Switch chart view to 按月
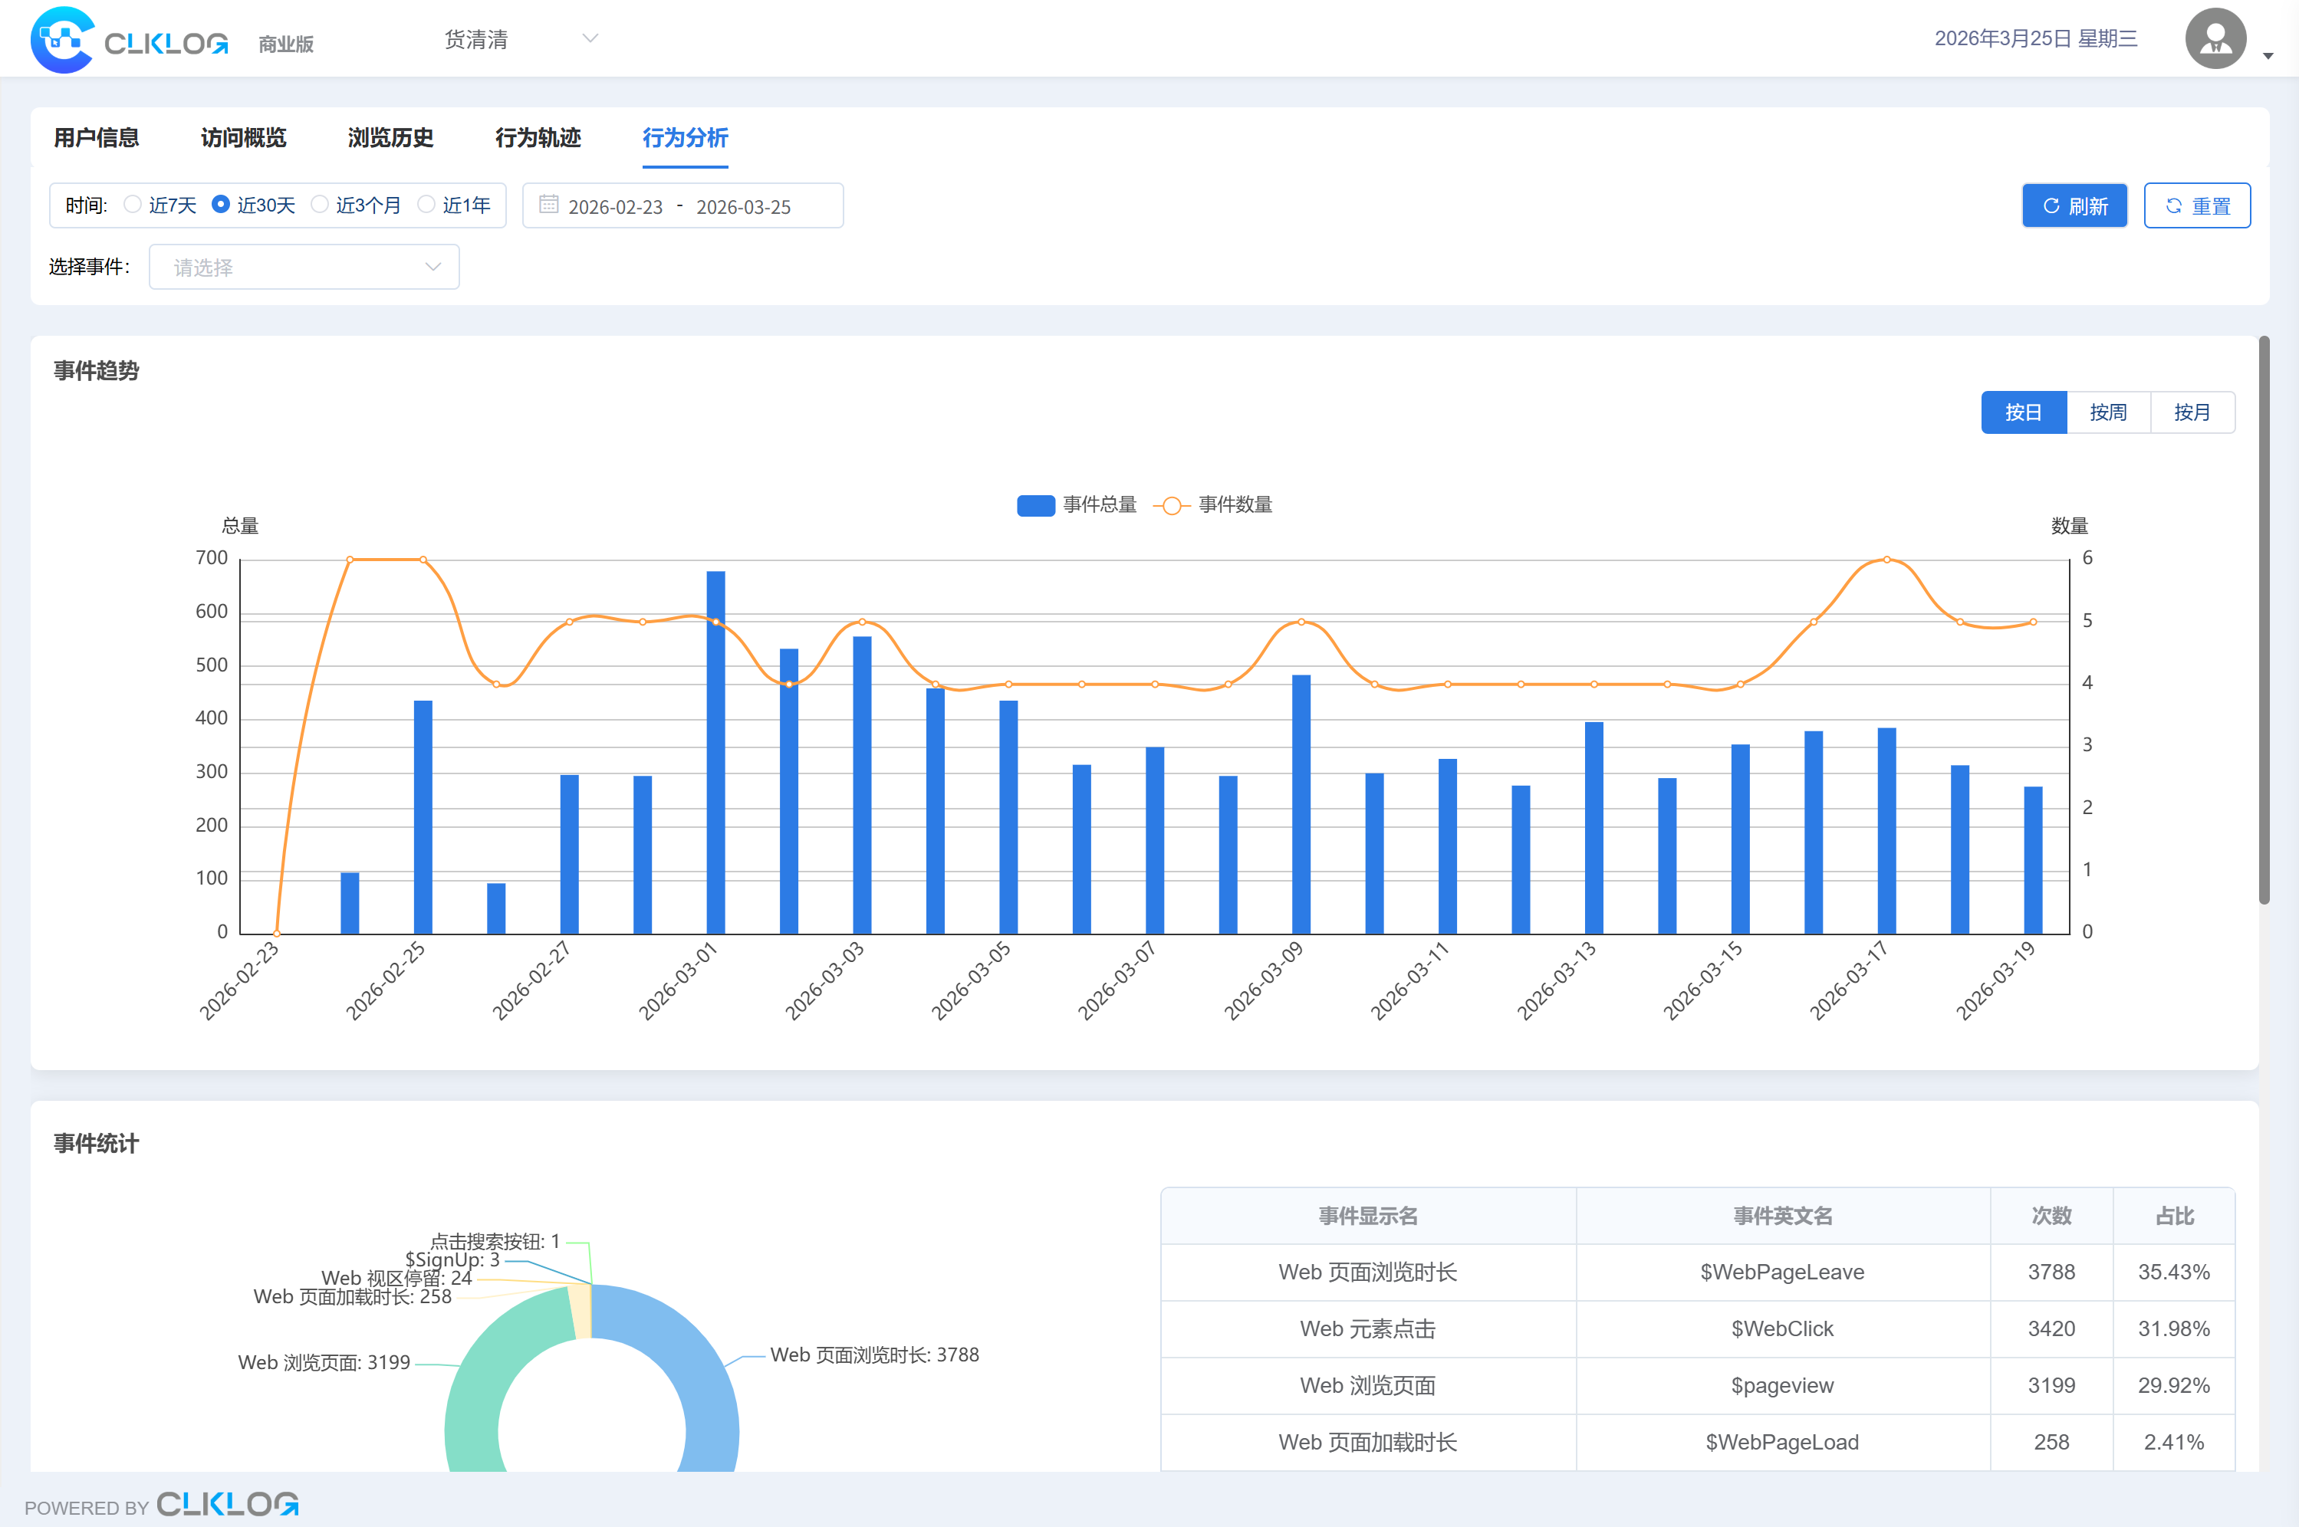Image resolution: width=2299 pixels, height=1527 pixels. tap(2192, 413)
